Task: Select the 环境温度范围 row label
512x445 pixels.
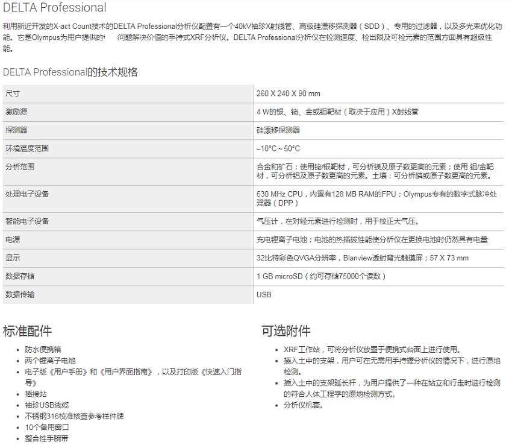Action: click(x=27, y=148)
